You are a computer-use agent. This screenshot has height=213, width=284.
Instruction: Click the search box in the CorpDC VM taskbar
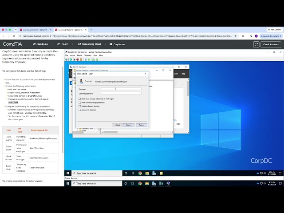coord(97,174)
